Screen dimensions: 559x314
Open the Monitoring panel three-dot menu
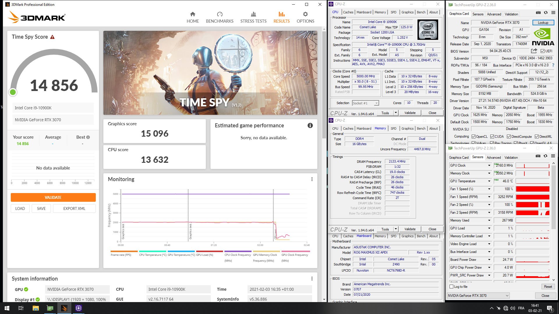point(312,179)
